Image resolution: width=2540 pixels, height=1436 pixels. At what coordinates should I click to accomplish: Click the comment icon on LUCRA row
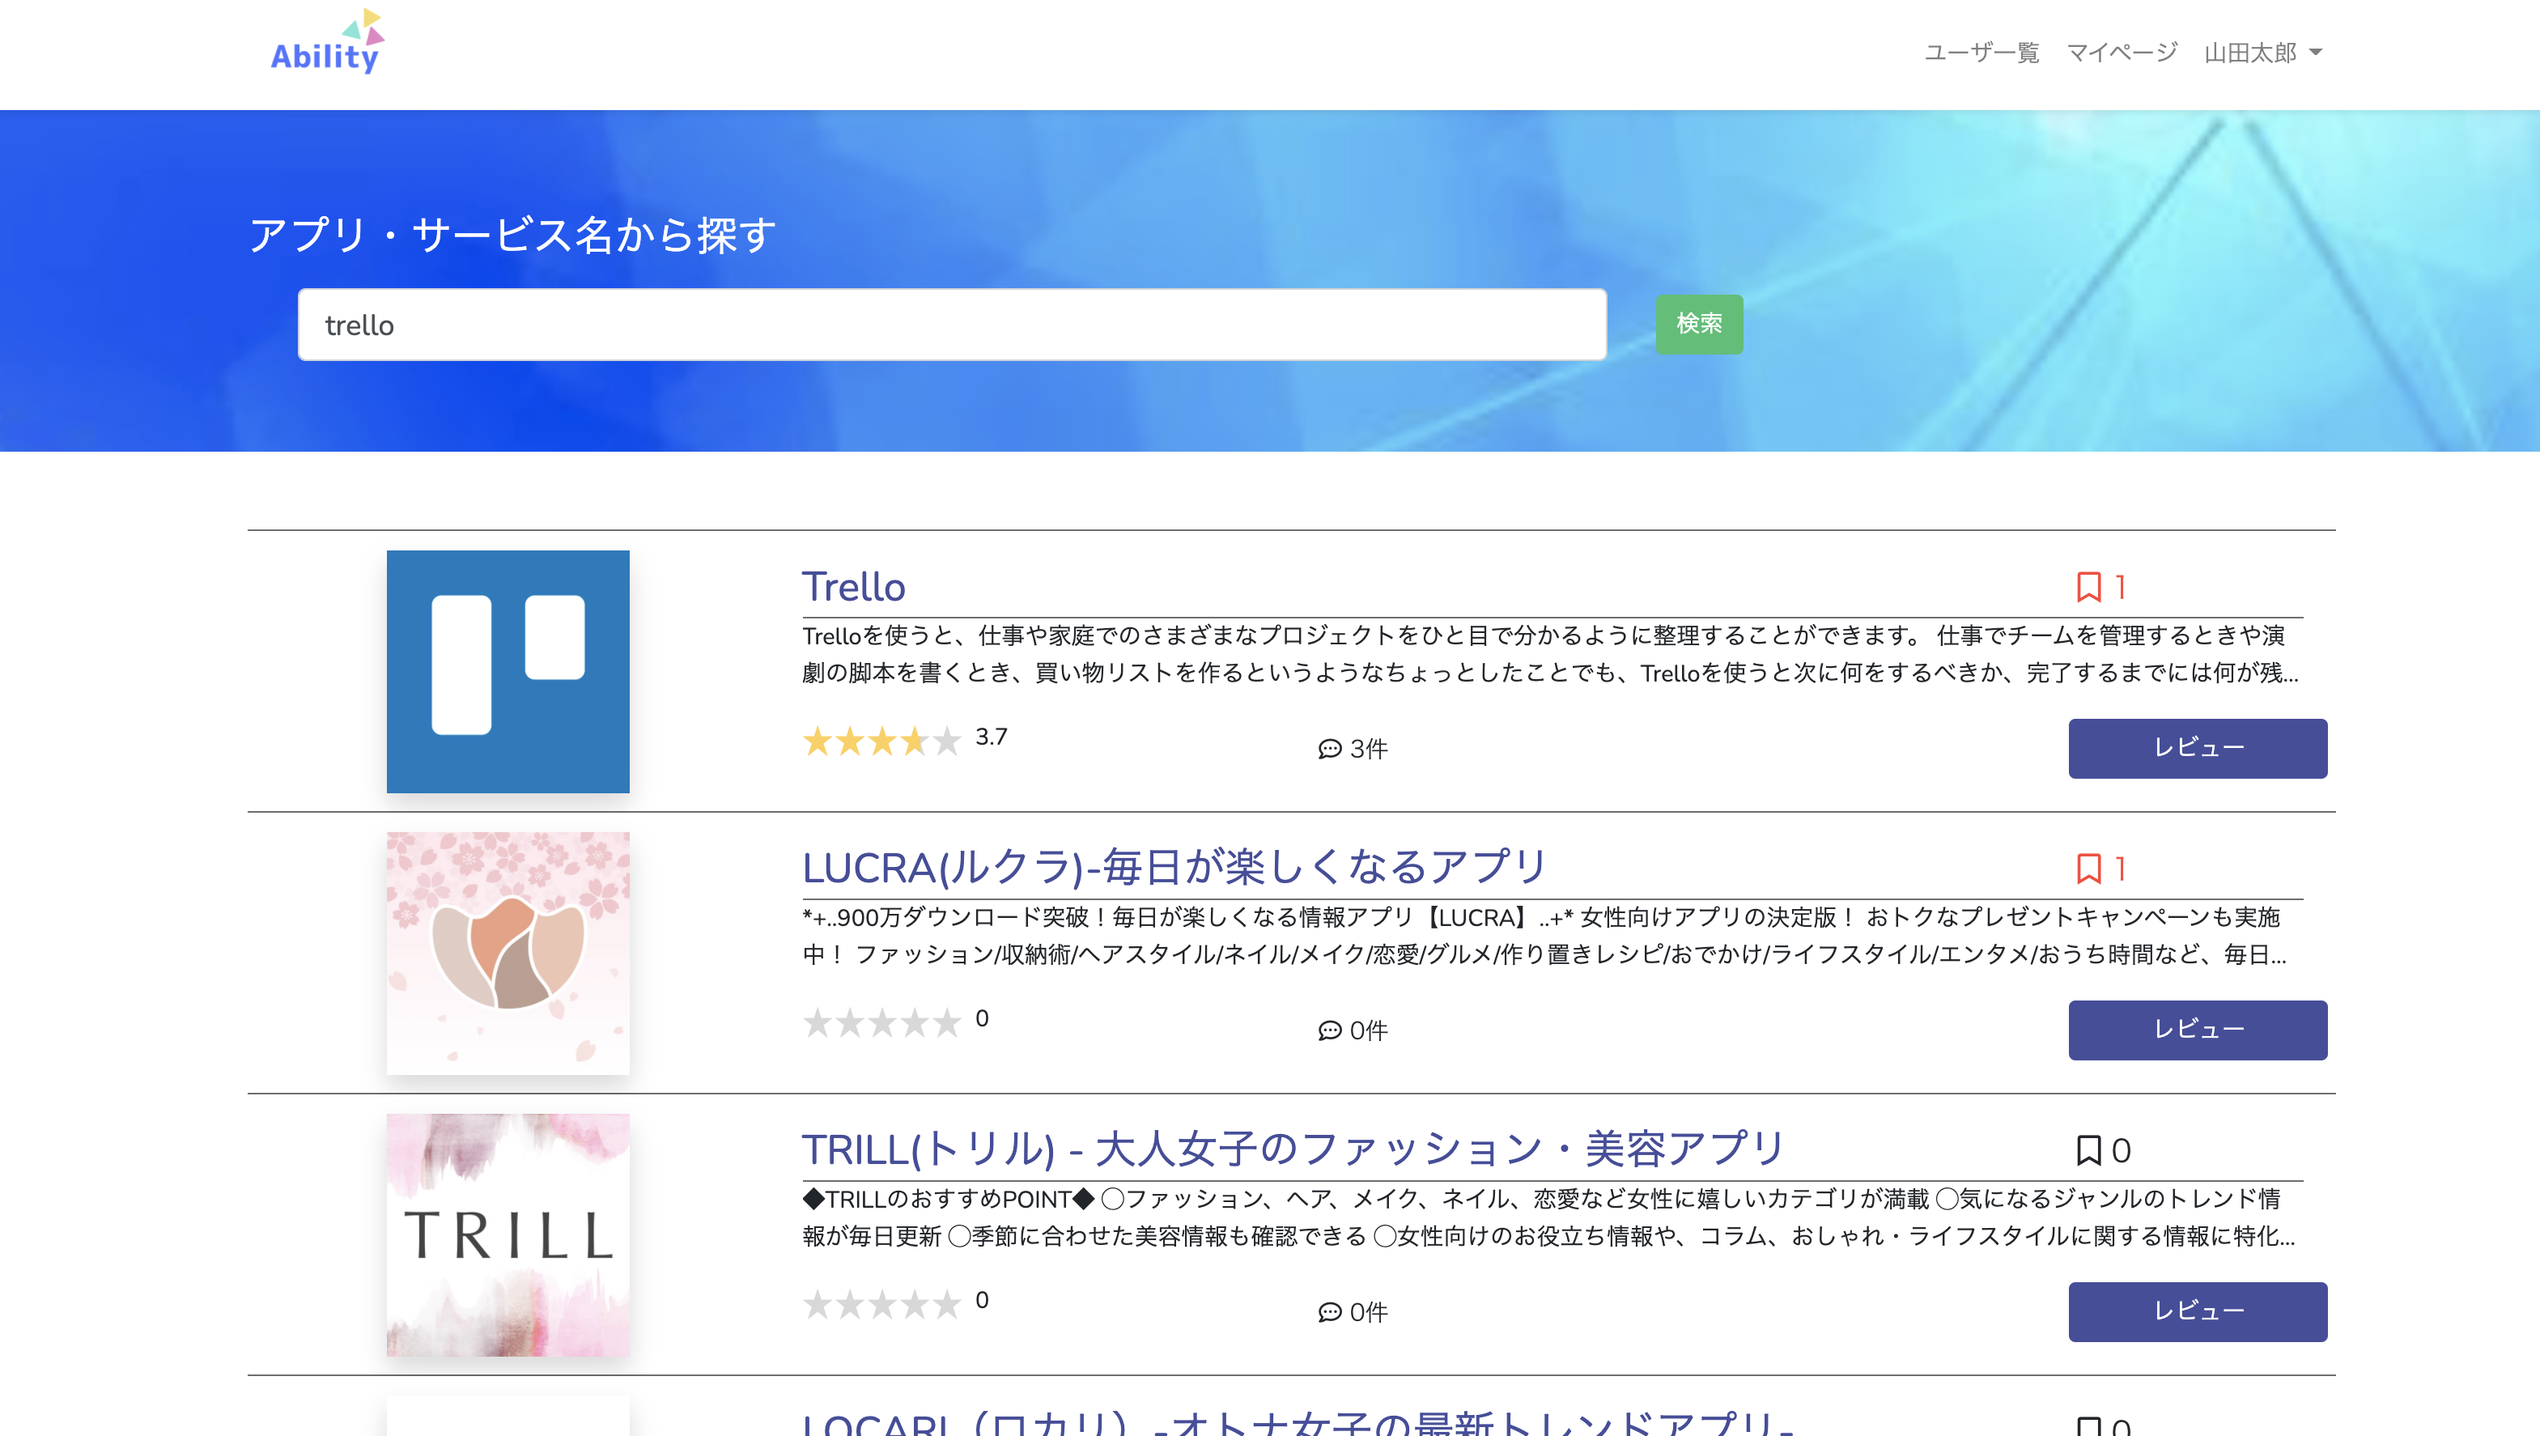point(1329,1030)
